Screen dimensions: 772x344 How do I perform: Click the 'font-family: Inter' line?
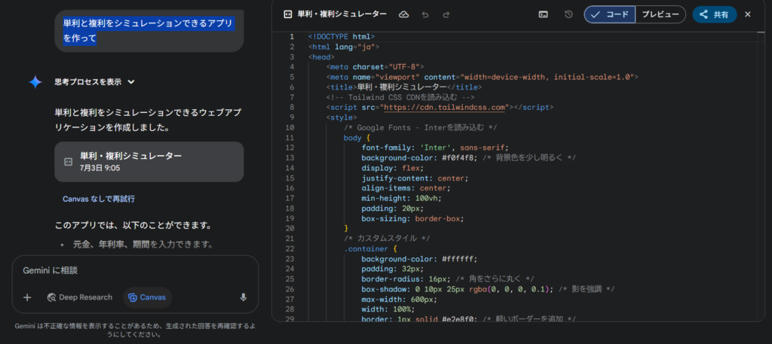[x=435, y=148]
